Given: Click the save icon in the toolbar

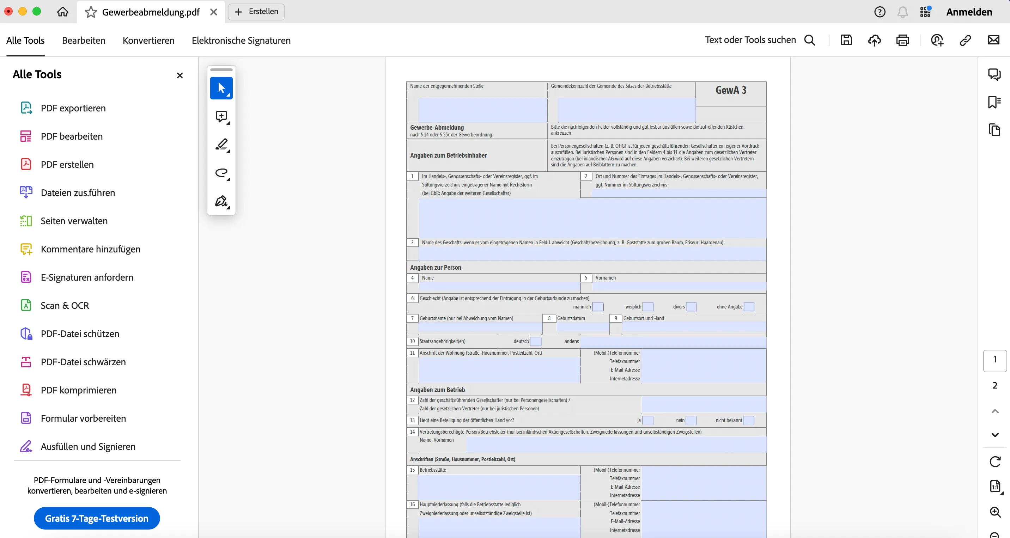Looking at the screenshot, I should coord(846,40).
